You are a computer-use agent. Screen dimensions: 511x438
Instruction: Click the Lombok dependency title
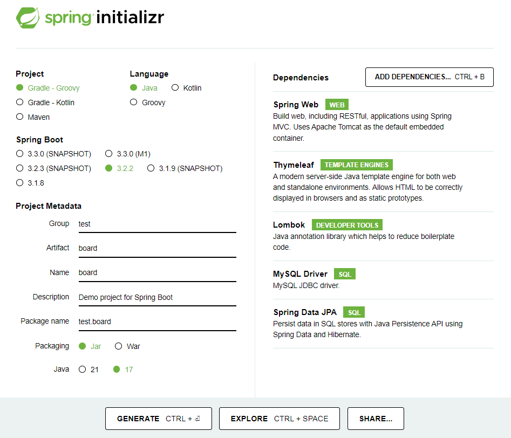pos(289,225)
